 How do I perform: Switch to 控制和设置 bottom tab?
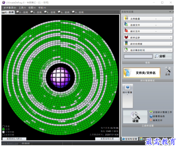(130, 139)
